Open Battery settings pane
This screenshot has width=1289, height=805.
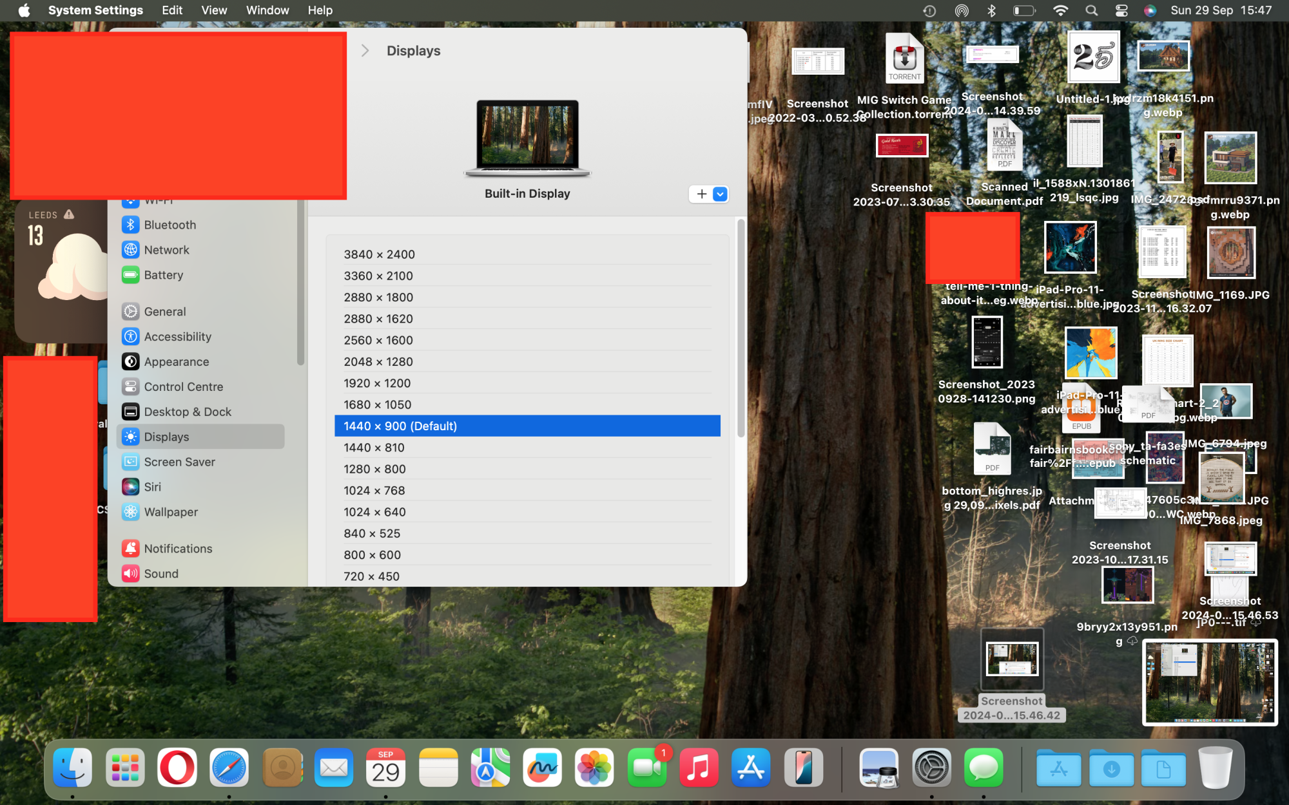click(x=163, y=275)
